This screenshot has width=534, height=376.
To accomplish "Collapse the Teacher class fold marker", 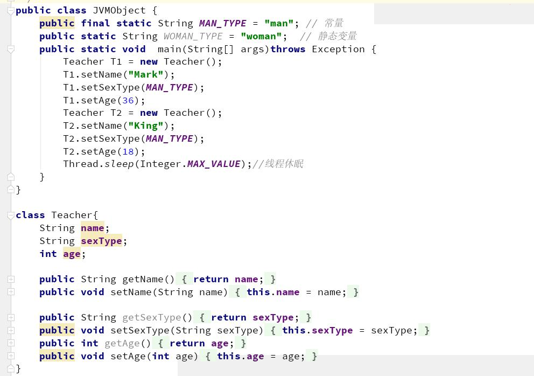I will [11, 215].
